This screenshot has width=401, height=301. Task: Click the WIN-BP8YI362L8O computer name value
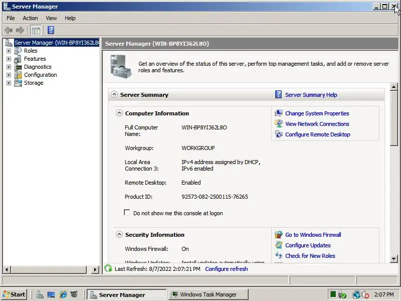(x=204, y=127)
